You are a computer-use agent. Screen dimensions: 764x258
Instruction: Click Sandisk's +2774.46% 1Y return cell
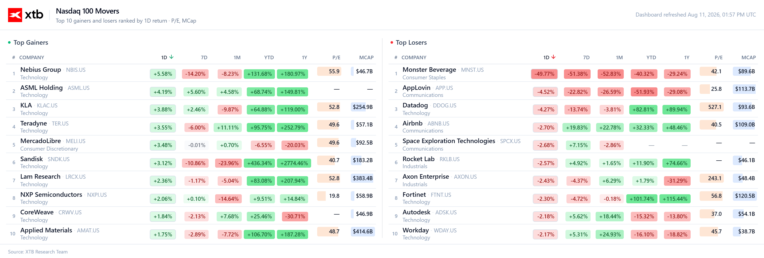tap(294, 163)
